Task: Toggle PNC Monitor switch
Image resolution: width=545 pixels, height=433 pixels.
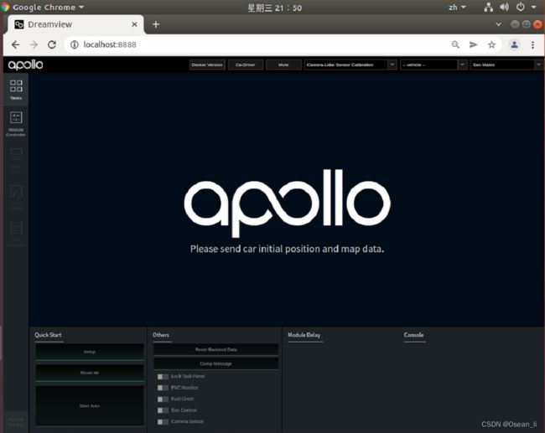Action: [163, 388]
